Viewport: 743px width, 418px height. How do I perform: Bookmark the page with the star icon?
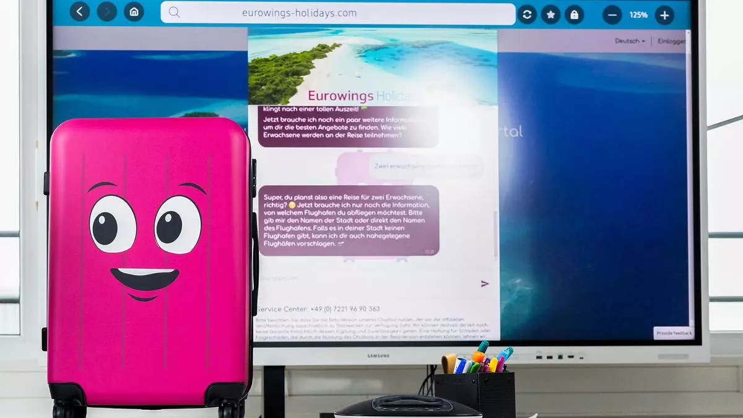pyautogui.click(x=550, y=14)
